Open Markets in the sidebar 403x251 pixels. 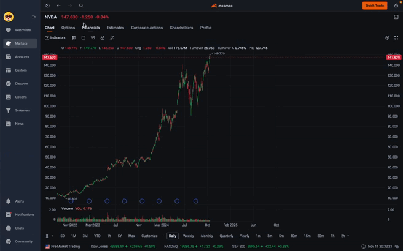pyautogui.click(x=20, y=43)
